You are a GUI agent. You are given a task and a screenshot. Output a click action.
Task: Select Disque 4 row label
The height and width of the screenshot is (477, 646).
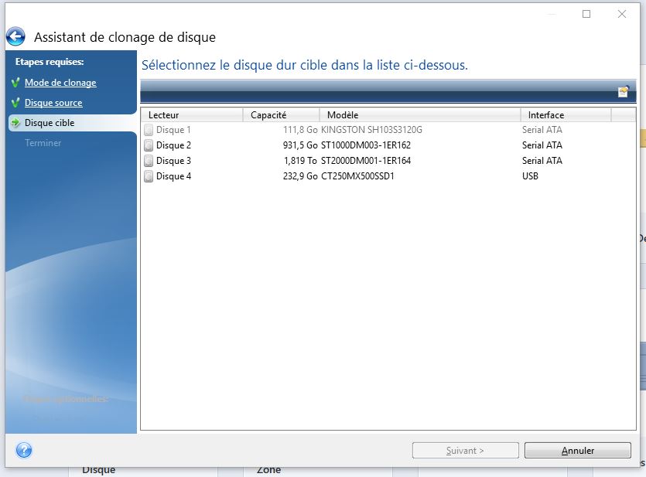173,176
